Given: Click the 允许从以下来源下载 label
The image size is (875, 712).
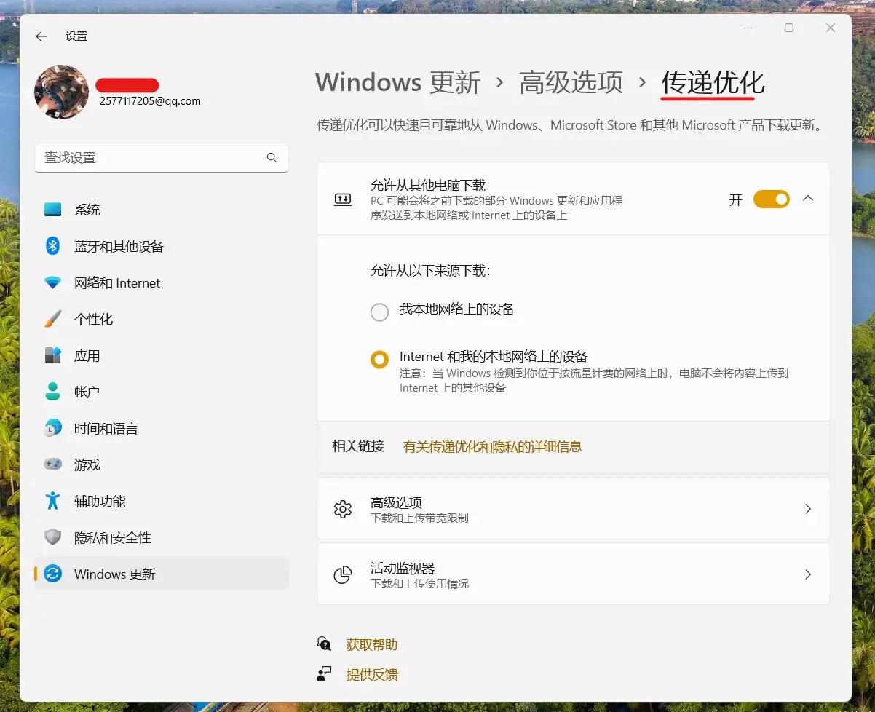Looking at the screenshot, I should (430, 271).
